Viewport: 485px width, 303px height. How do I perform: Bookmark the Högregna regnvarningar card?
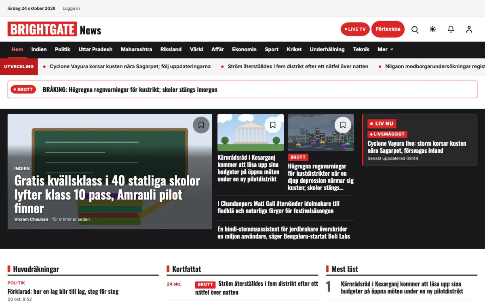[x=343, y=125]
